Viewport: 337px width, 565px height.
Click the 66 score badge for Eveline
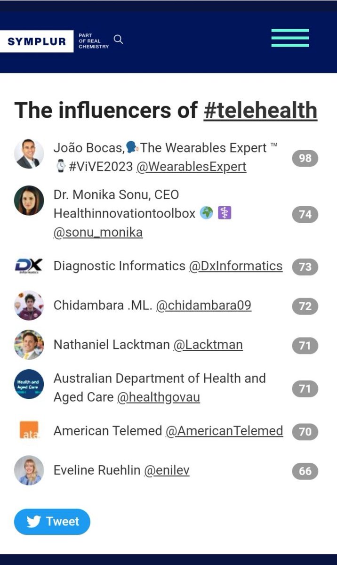click(305, 471)
